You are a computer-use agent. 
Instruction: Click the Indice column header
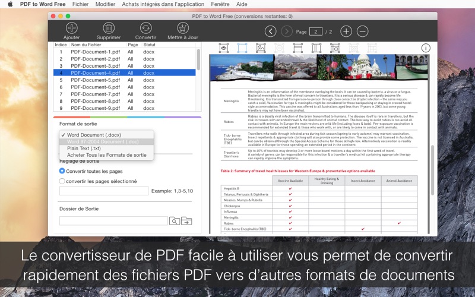pyautogui.click(x=61, y=45)
